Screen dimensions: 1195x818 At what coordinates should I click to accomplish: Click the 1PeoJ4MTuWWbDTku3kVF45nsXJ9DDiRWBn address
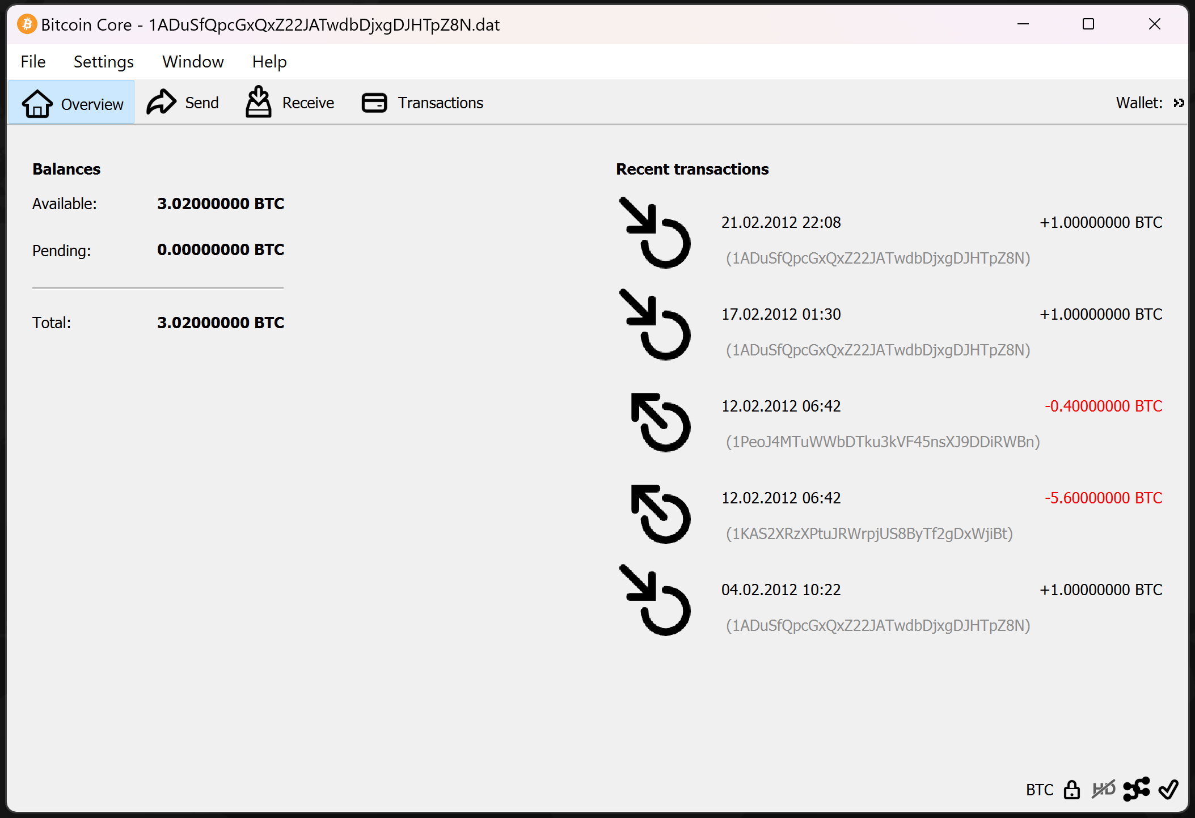882,442
